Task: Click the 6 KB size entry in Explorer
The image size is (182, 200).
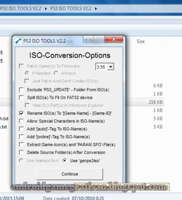Action: click(158, 85)
